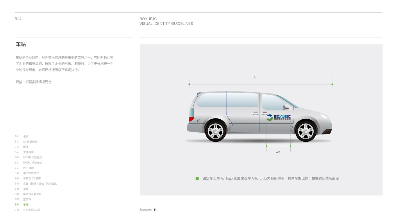Click the B-1 名片 list entry
397x223 pixels.
[x=22, y=136]
